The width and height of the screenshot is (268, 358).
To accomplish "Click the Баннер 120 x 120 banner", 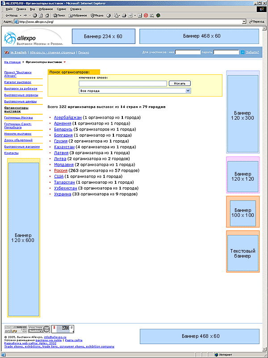I will tap(243, 177).
